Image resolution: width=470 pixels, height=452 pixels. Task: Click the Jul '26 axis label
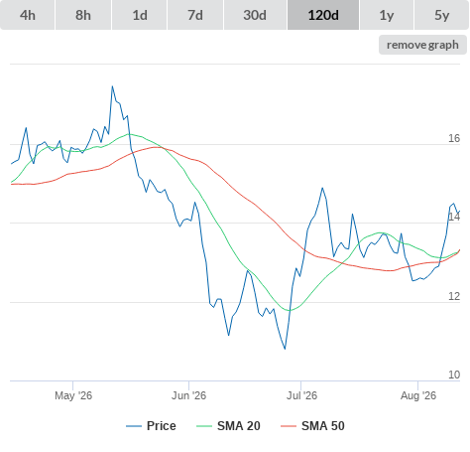coord(301,395)
